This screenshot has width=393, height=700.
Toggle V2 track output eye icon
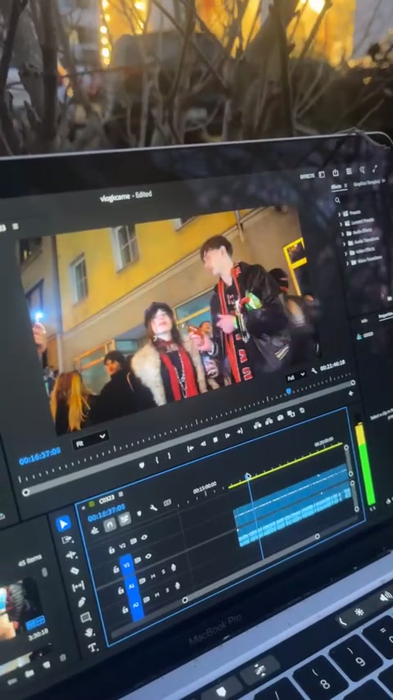click(144, 538)
